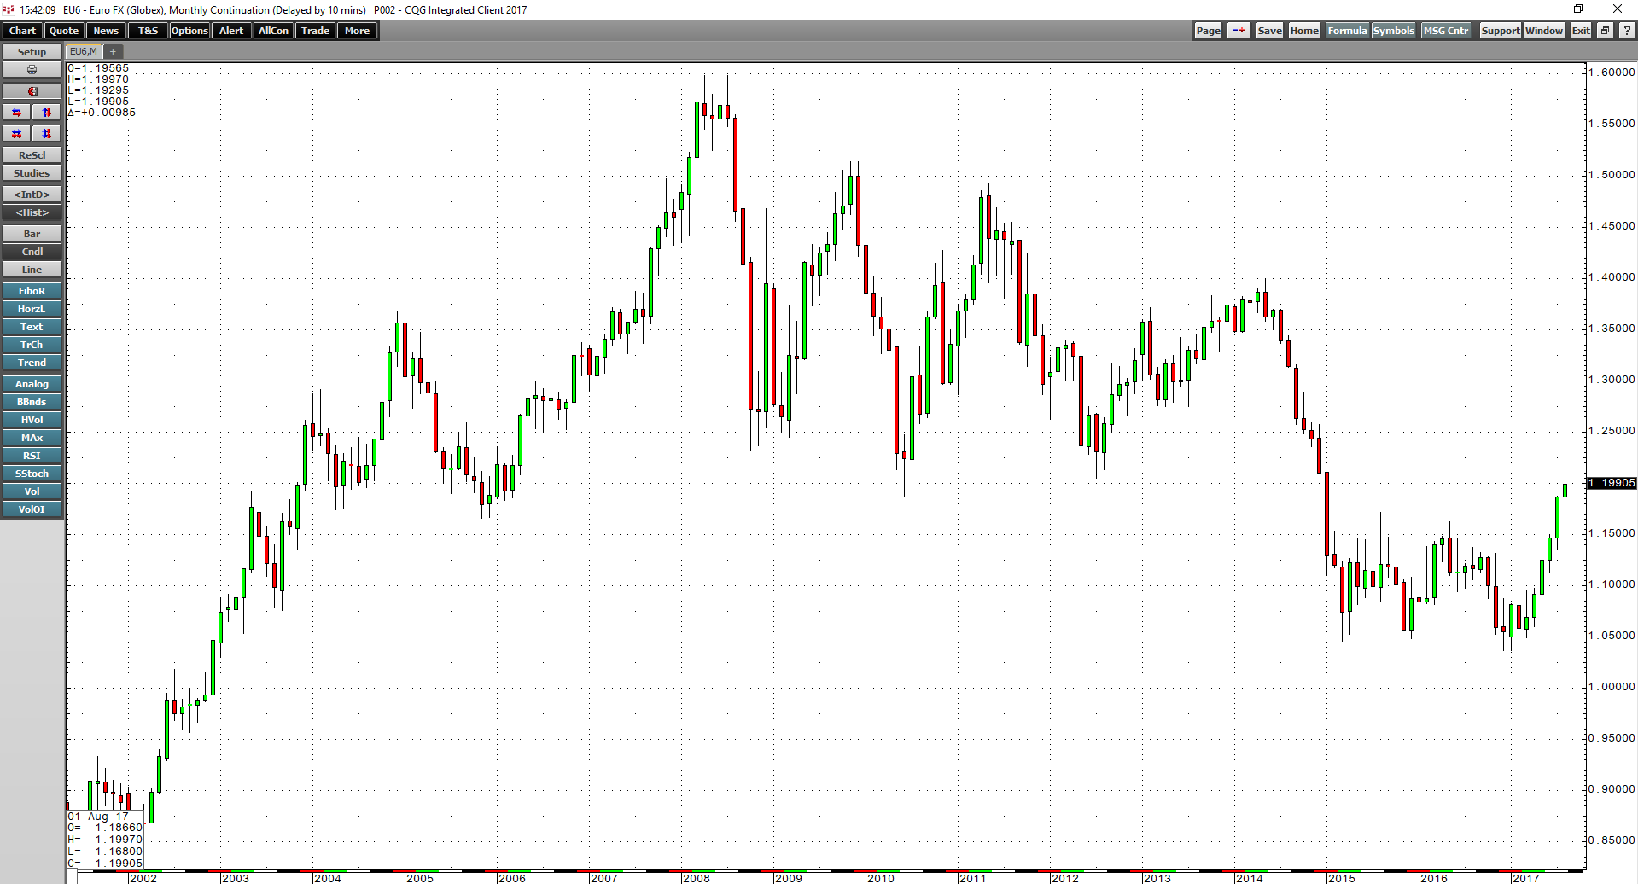This screenshot has width=1638, height=884.
Task: Open the Symbols search button
Action: [x=1394, y=31]
